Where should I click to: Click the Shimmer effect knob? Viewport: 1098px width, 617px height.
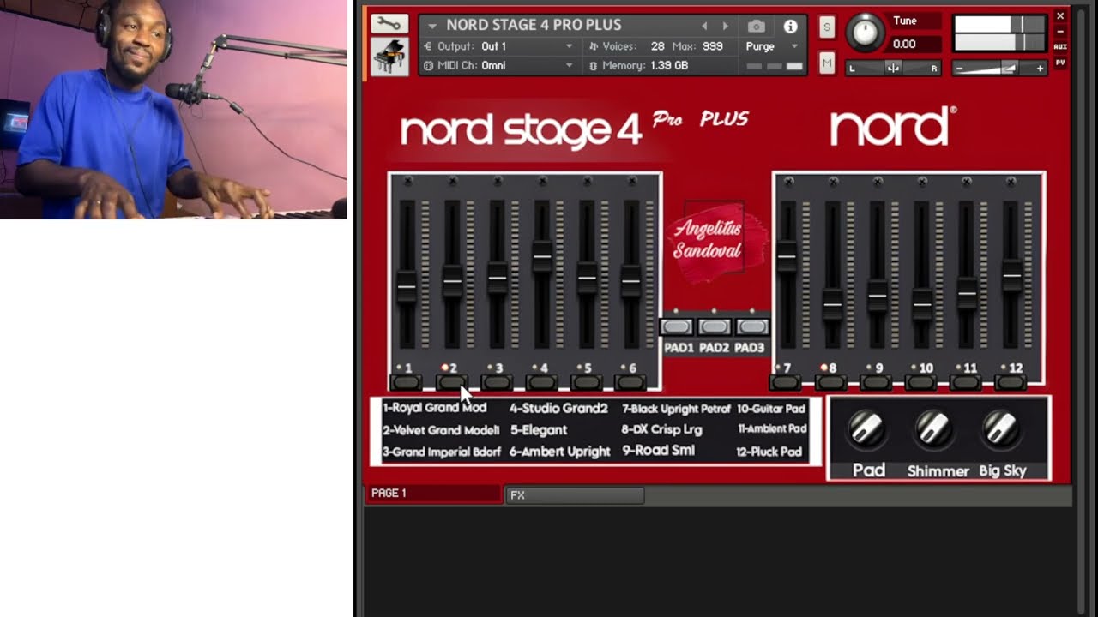[933, 430]
